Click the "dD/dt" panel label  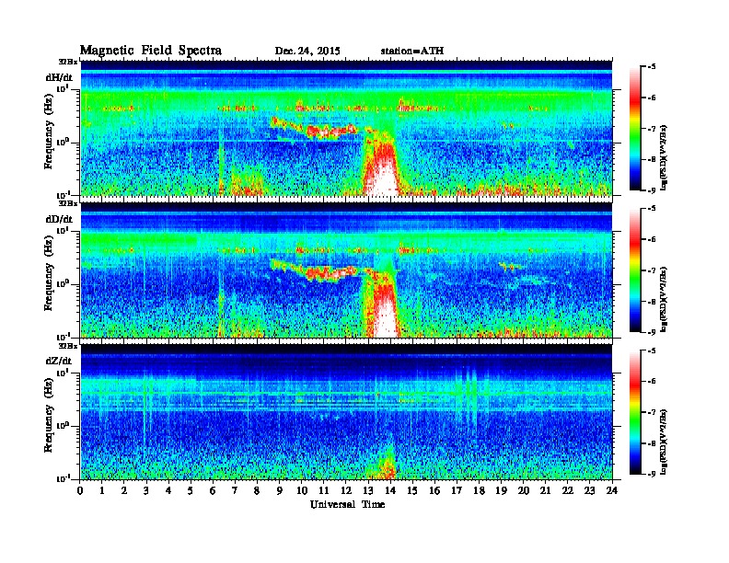(59, 219)
